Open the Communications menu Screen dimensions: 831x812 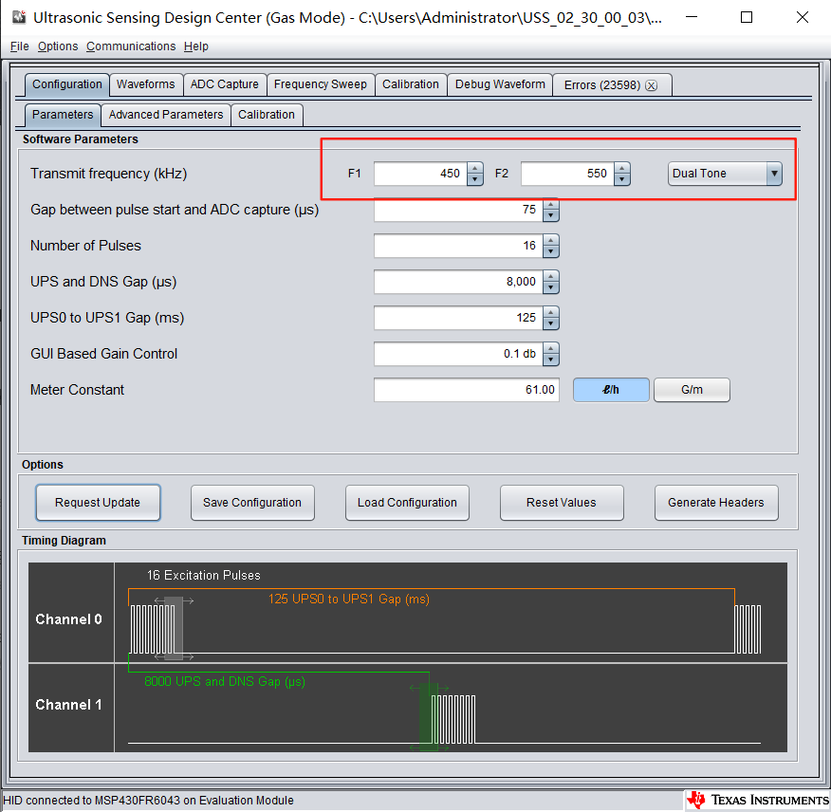[x=131, y=46]
